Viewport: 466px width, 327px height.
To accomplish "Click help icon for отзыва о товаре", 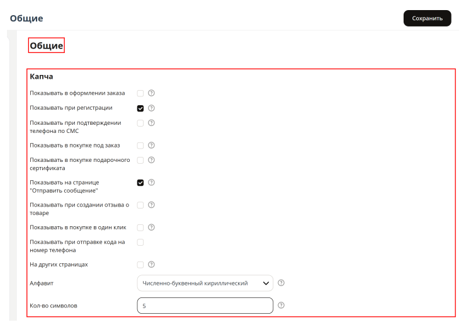I will pos(151,205).
